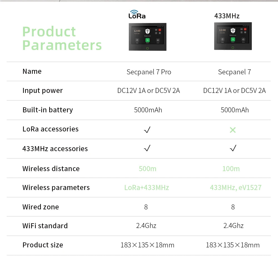The width and height of the screenshot is (278, 279).
Task: Select the 433MHz column heading
Action: [227, 16]
